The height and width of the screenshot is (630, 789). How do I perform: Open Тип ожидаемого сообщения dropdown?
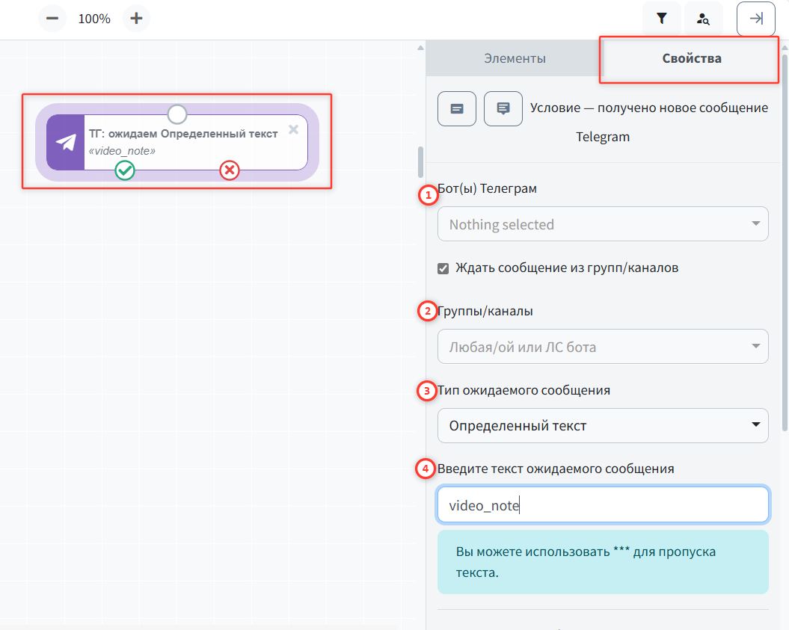(x=602, y=426)
